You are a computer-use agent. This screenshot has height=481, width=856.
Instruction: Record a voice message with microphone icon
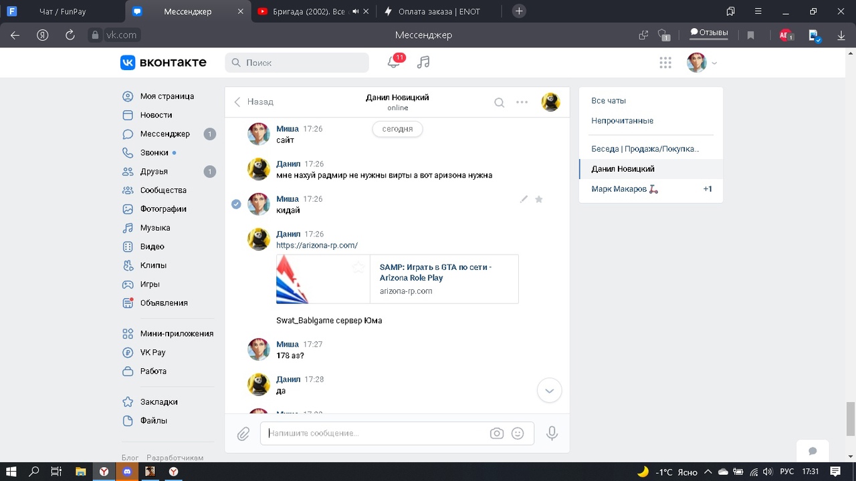coord(552,434)
